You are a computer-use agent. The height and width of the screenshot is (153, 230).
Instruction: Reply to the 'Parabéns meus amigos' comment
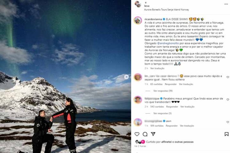click(x=172, y=106)
